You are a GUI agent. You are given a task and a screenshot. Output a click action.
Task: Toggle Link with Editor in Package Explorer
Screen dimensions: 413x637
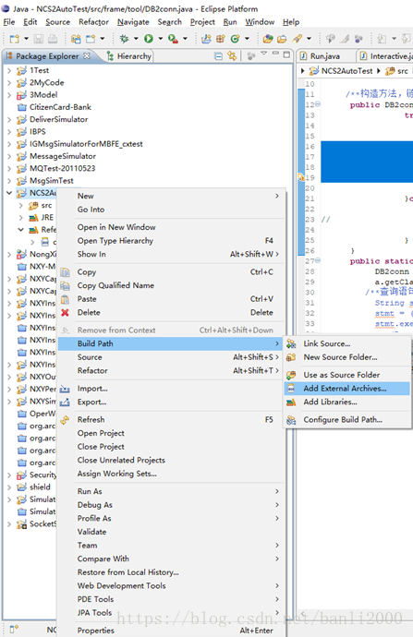232,56
